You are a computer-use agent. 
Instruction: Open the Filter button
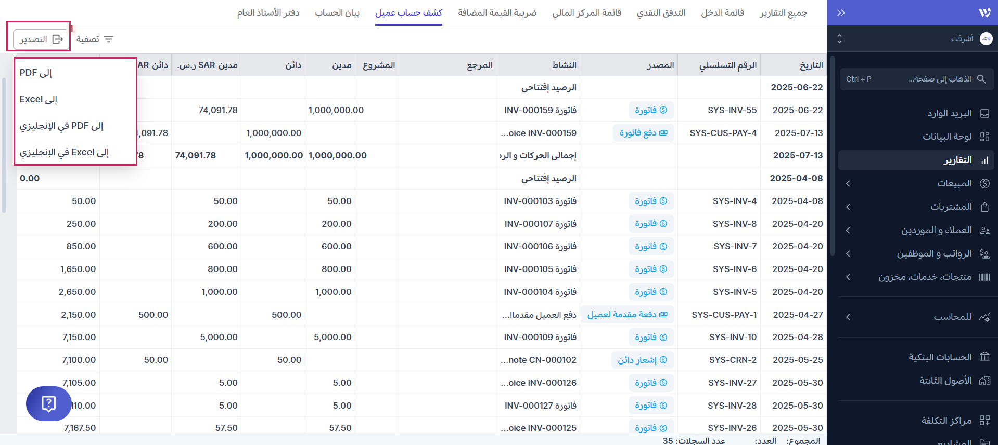tap(95, 39)
